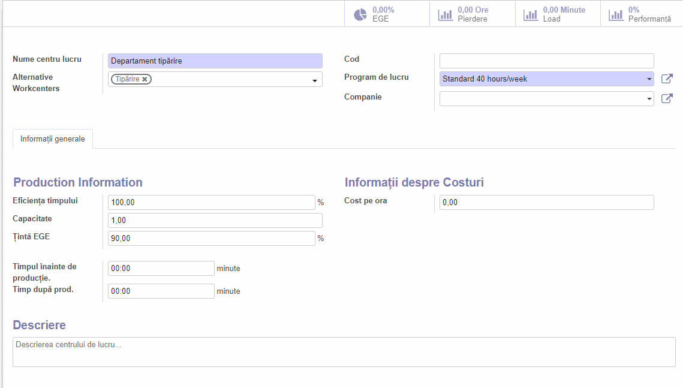Viewport: 683px width, 388px height.
Task: Click the bar chart icon beside Ore Pierdere
Action: point(445,15)
